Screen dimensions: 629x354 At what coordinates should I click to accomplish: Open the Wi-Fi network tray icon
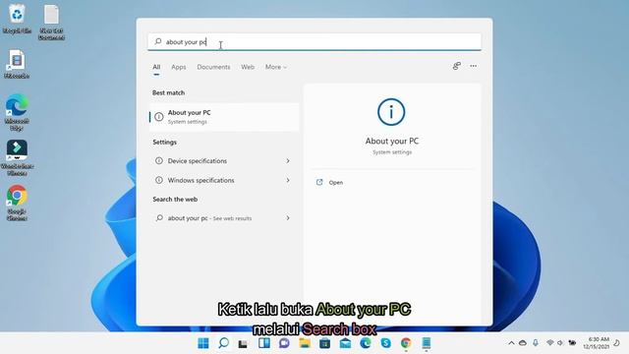550,343
